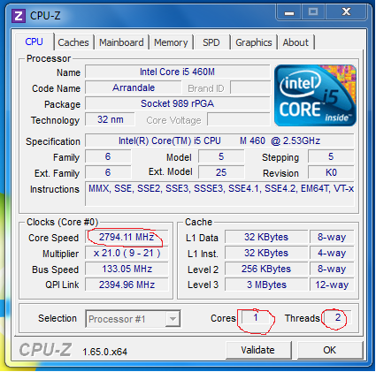Click the Revision value 'K0'

331,172
